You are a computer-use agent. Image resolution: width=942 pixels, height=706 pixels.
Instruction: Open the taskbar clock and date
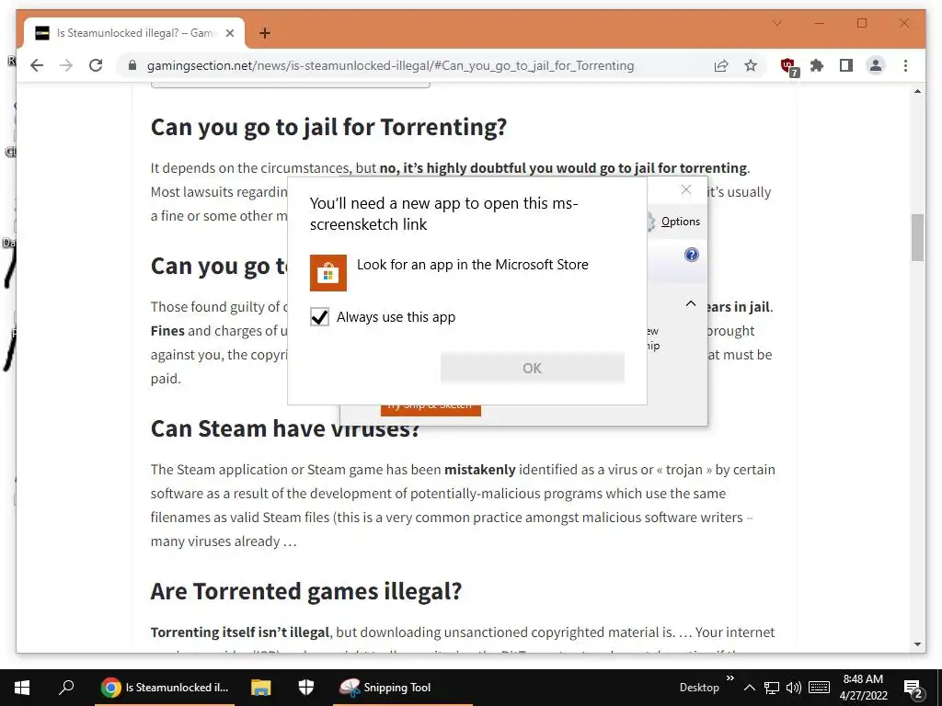point(863,688)
